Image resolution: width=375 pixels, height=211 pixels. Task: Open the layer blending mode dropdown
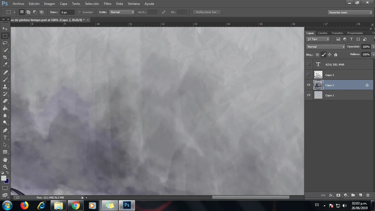[x=325, y=47]
